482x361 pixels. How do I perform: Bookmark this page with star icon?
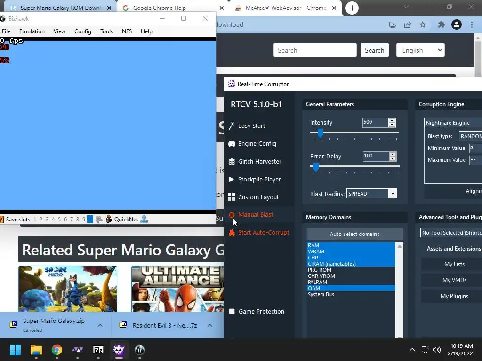(423, 24)
